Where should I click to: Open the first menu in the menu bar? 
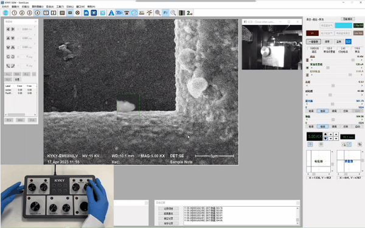[x=5, y=7]
